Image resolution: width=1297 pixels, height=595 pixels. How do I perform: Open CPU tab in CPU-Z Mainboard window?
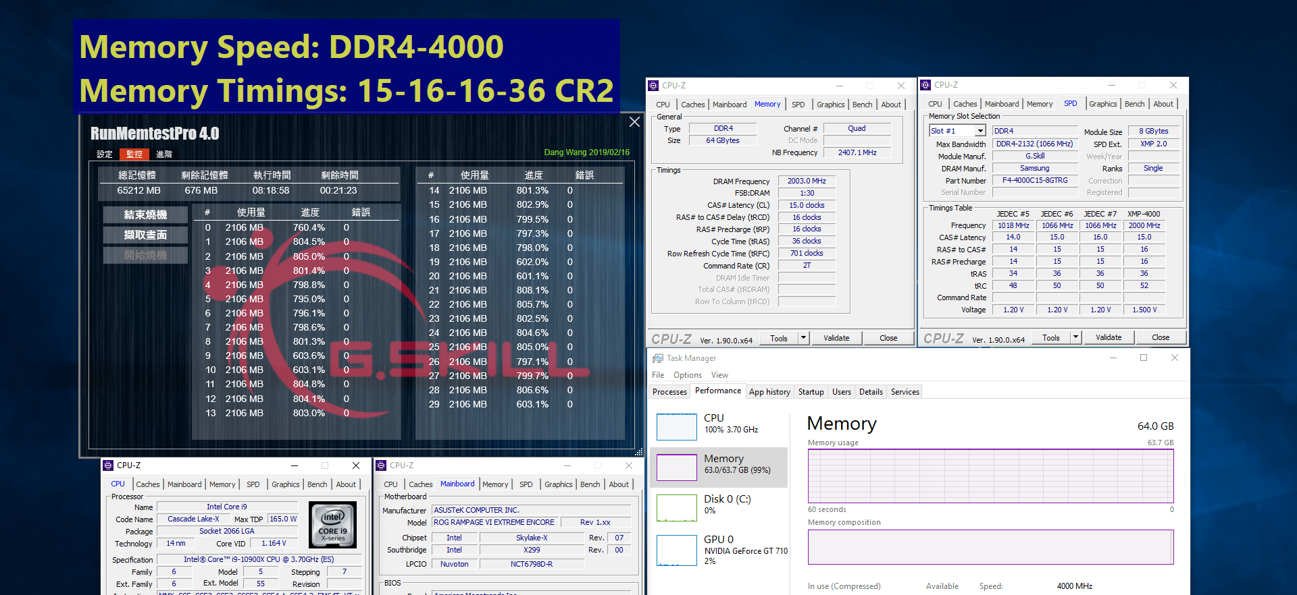(x=390, y=484)
